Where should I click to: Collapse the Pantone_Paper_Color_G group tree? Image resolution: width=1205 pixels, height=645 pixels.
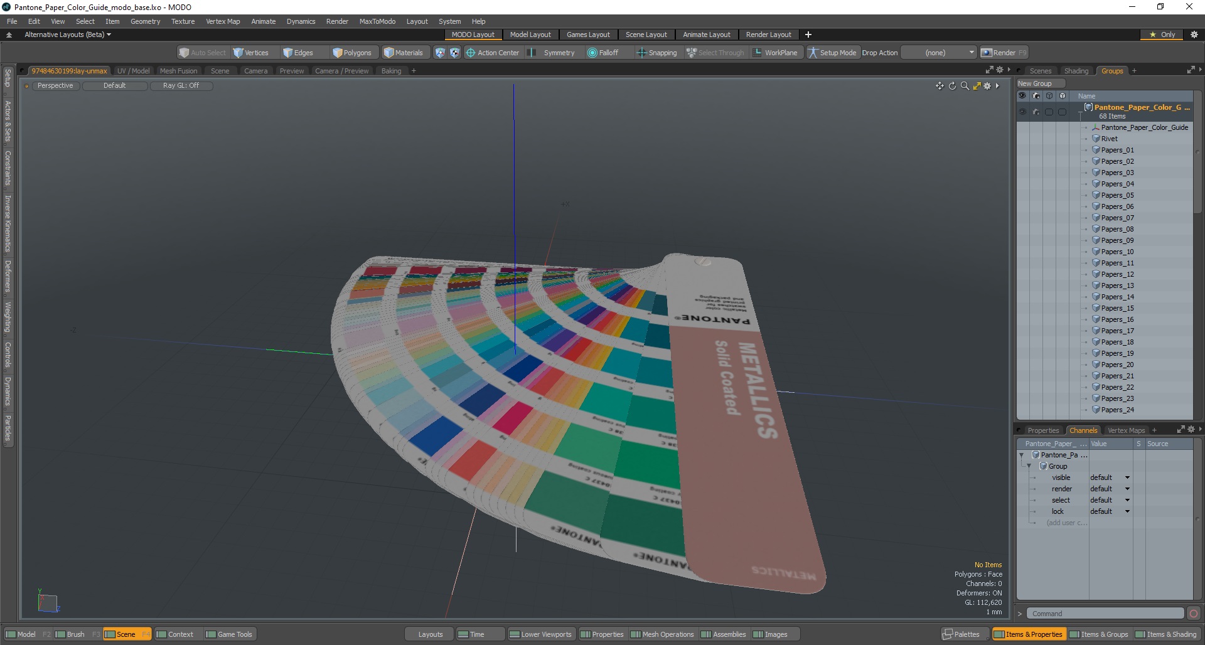pos(1080,112)
